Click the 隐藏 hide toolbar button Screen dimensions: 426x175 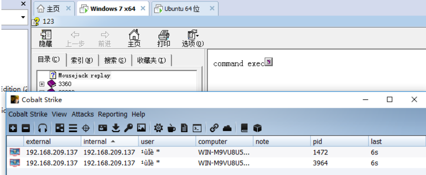click(x=46, y=38)
